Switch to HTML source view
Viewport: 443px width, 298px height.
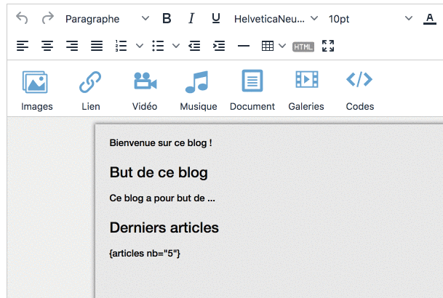(x=303, y=47)
